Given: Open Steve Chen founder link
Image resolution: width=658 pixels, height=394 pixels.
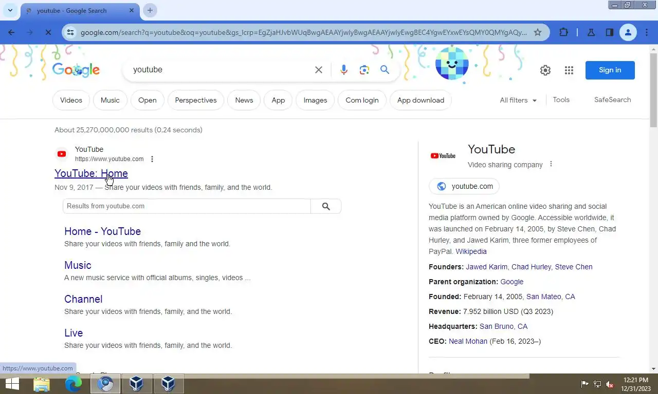Looking at the screenshot, I should (574, 267).
